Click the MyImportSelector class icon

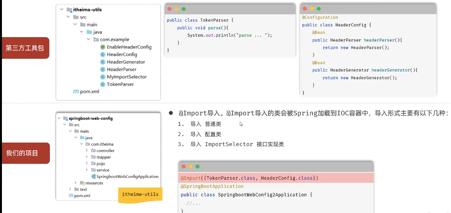coord(102,77)
